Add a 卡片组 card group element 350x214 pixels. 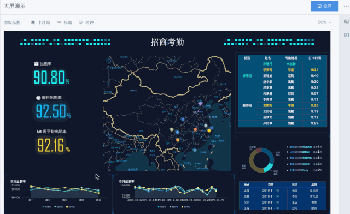click(40, 22)
